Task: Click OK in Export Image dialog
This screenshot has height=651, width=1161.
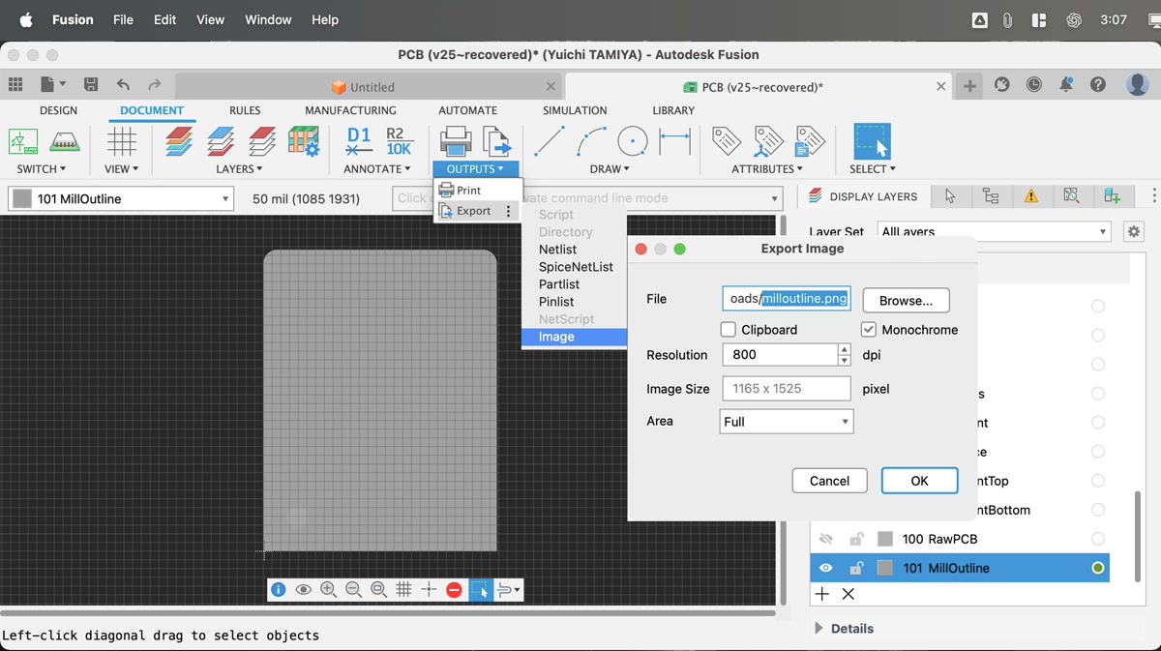Action: [x=919, y=481]
